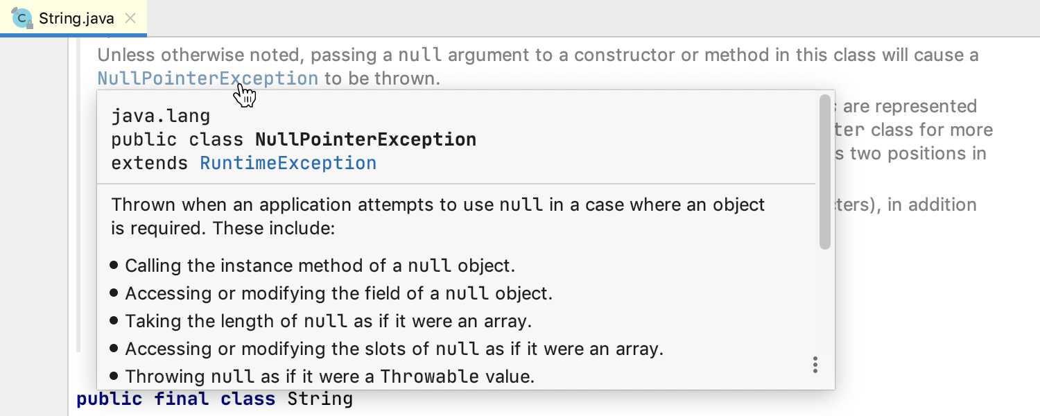Click the String class name in code

320,399
